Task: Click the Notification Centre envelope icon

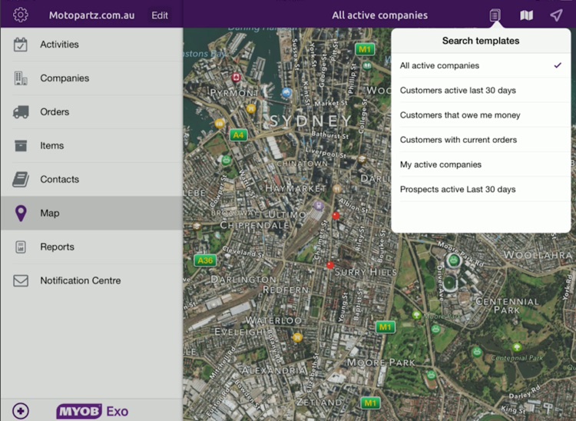Action: pos(21,280)
